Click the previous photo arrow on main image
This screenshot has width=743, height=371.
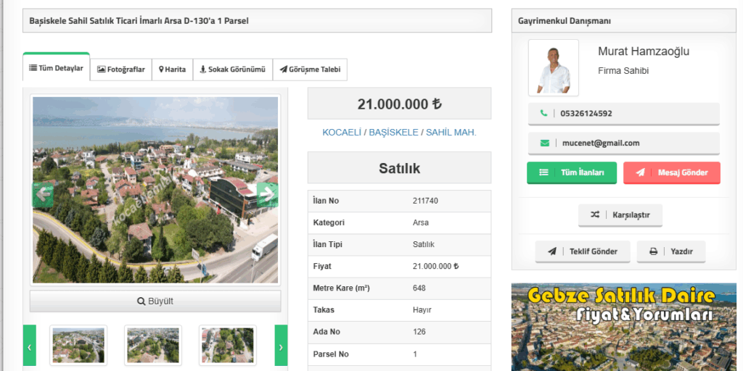point(44,193)
